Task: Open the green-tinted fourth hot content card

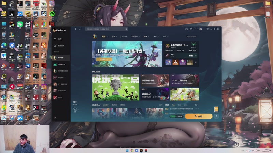Action: click(185, 94)
